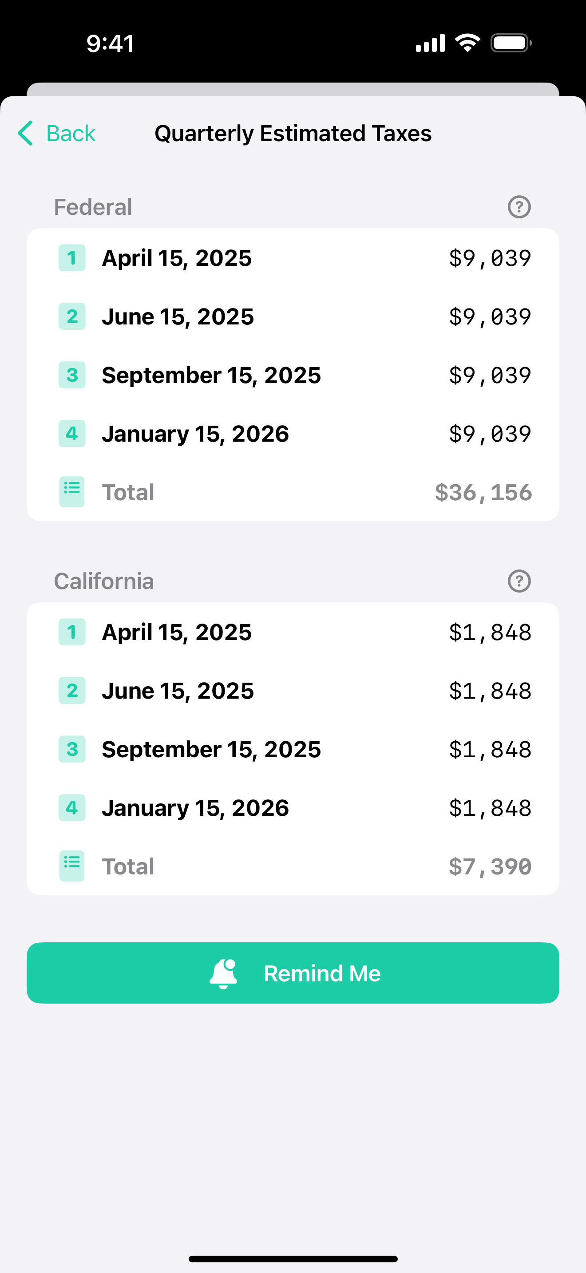Viewport: 586px width, 1273px height.
Task: Tap the California Total list icon
Action: 72,866
